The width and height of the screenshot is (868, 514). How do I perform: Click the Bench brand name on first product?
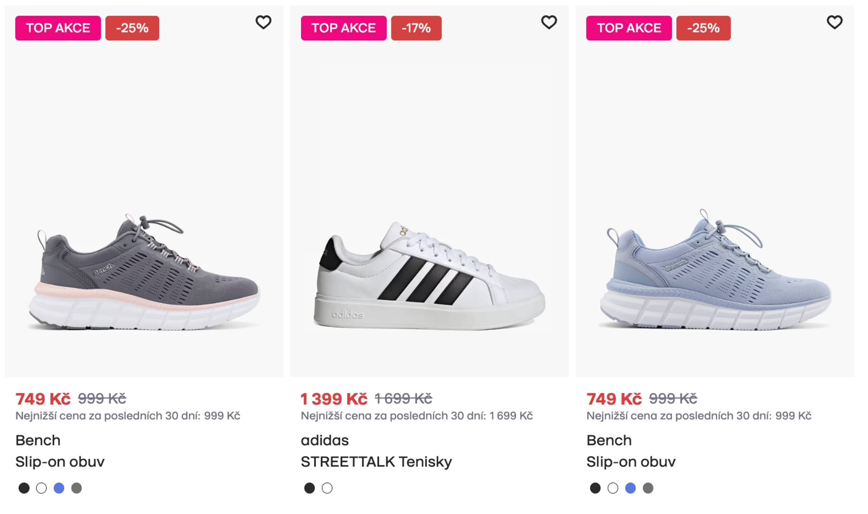pyautogui.click(x=38, y=440)
